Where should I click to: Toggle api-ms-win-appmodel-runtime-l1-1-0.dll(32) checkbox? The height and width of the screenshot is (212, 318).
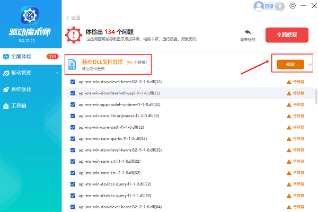tap(73, 104)
